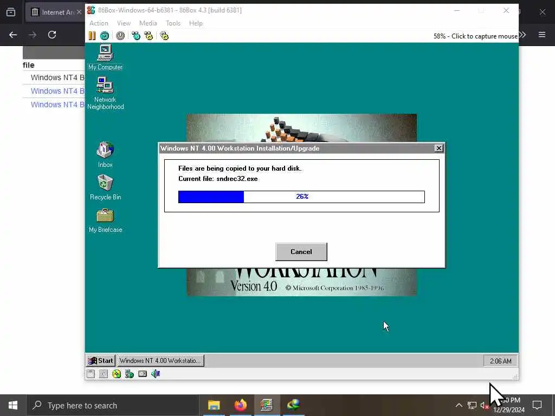Open the Tools menu in 86Box
The image size is (555, 416).
[x=173, y=23]
